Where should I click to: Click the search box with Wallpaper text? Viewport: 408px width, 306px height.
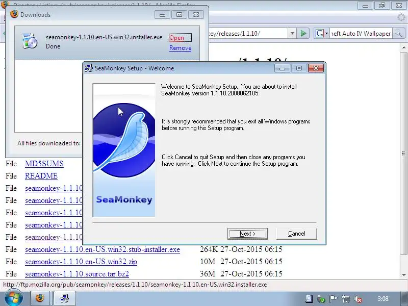tap(361, 34)
